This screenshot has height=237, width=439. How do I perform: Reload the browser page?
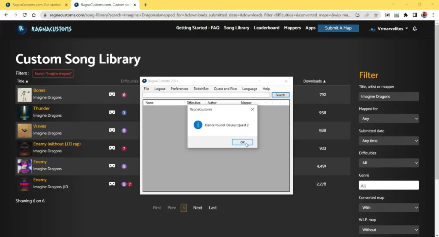click(24, 15)
